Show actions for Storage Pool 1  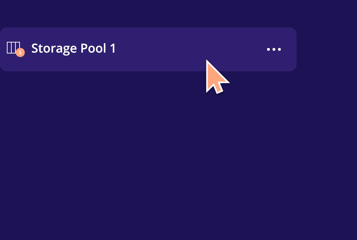tap(274, 49)
